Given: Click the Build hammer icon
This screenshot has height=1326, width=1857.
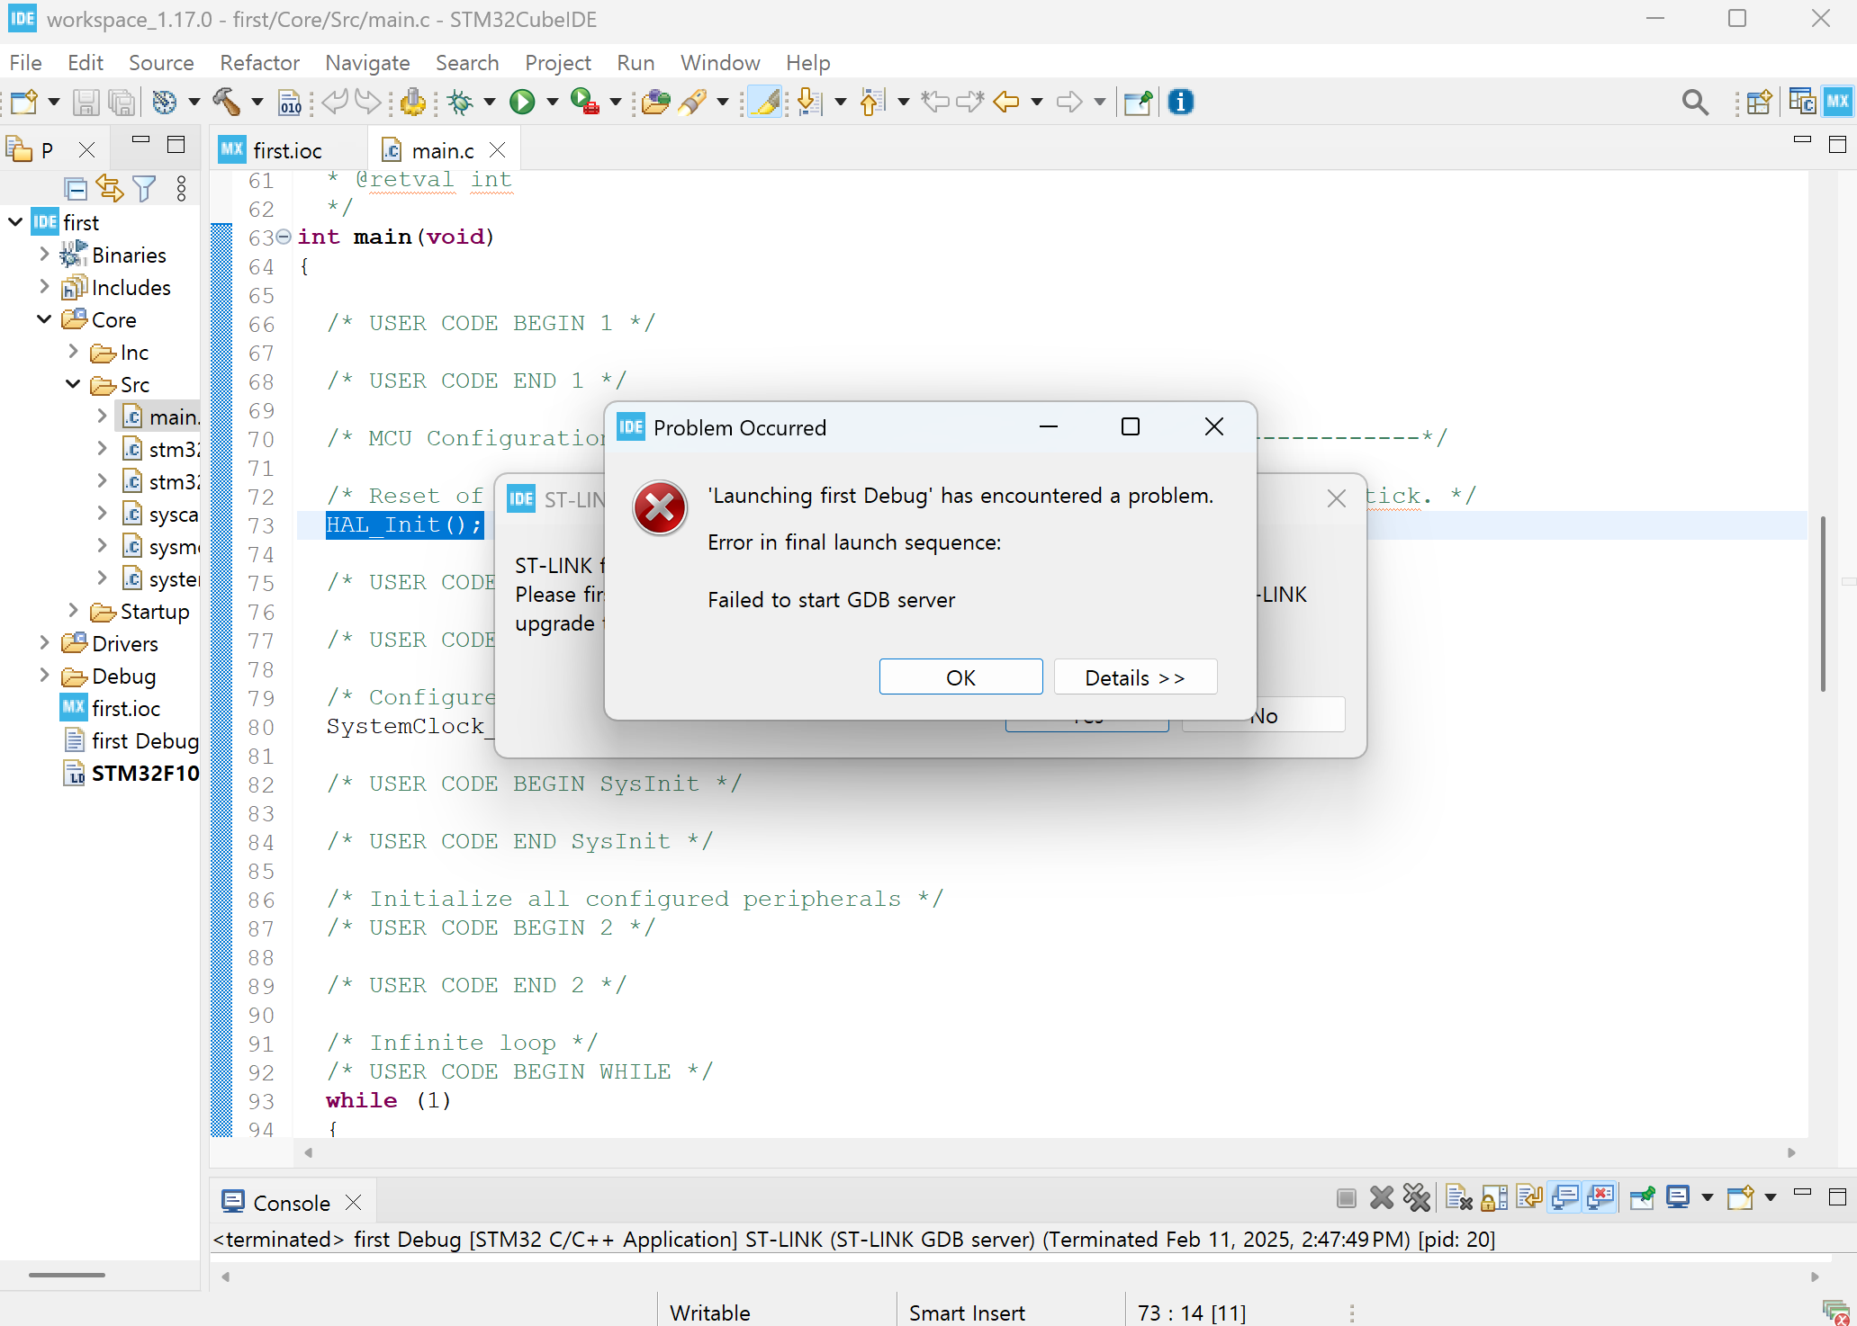Looking at the screenshot, I should pos(226,102).
